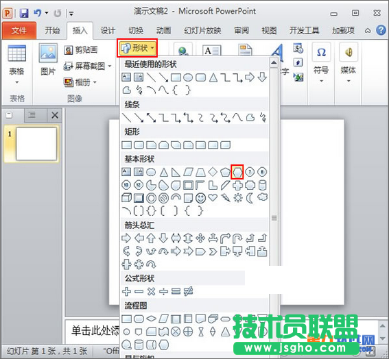Click the Undo icon
The width and height of the screenshot is (389, 359).
[37, 12]
